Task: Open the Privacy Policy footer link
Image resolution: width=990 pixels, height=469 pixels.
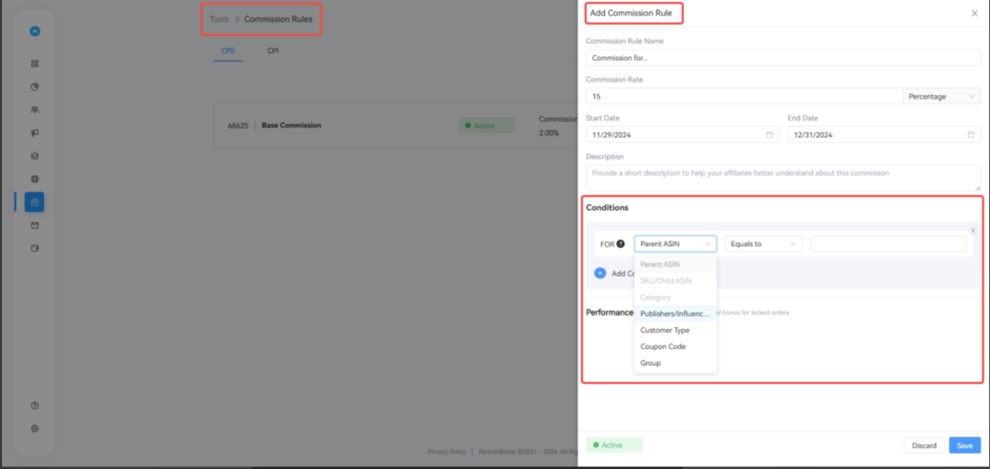Action: tap(446, 452)
